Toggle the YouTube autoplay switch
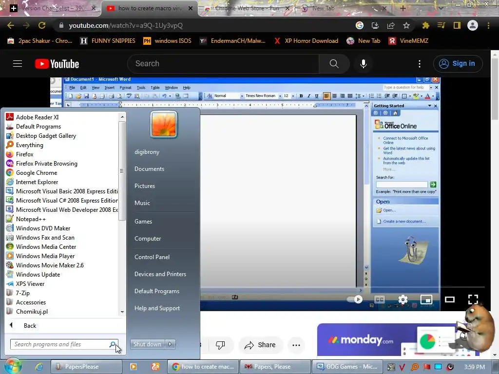This screenshot has width=499, height=374. [355, 299]
